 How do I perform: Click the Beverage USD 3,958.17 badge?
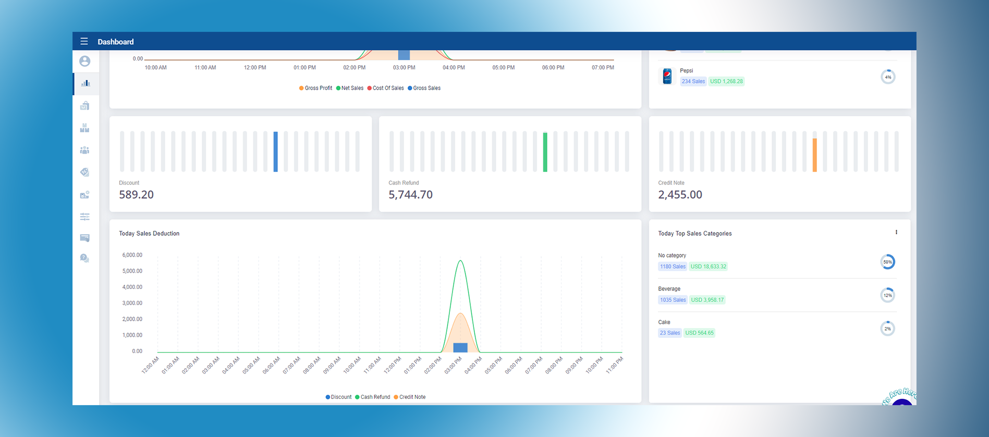[707, 300]
